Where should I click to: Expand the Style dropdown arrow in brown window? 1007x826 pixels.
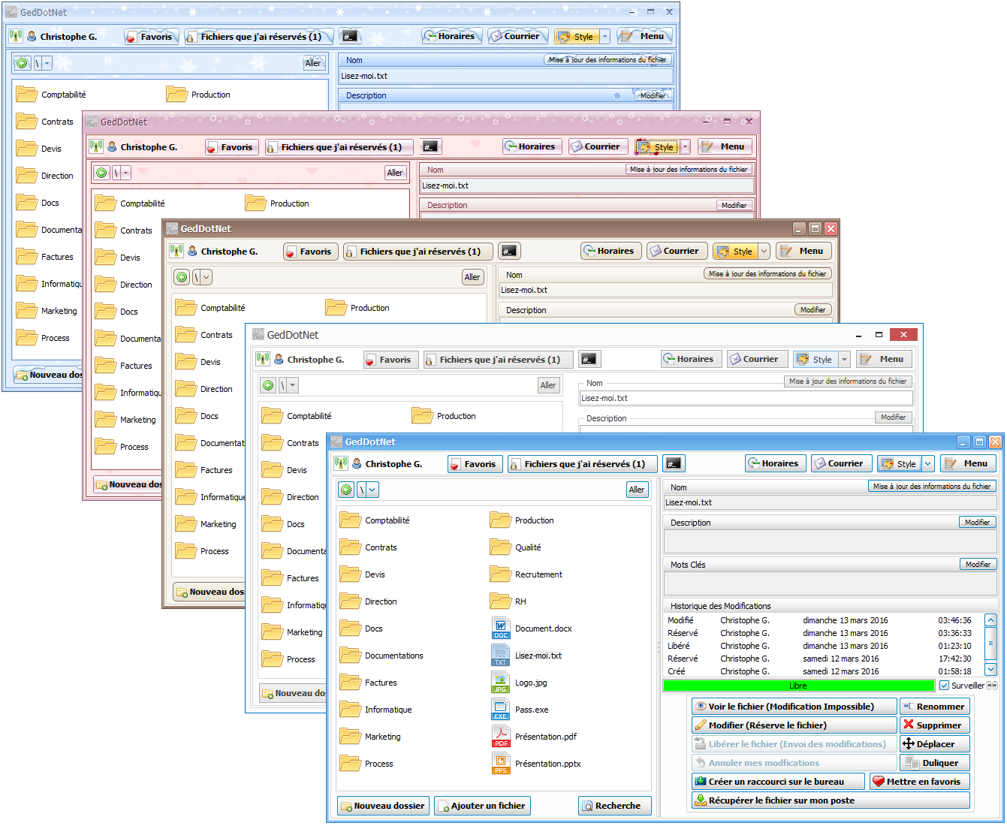click(764, 252)
